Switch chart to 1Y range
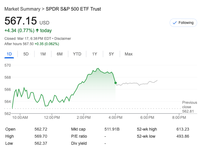 coord(95,54)
